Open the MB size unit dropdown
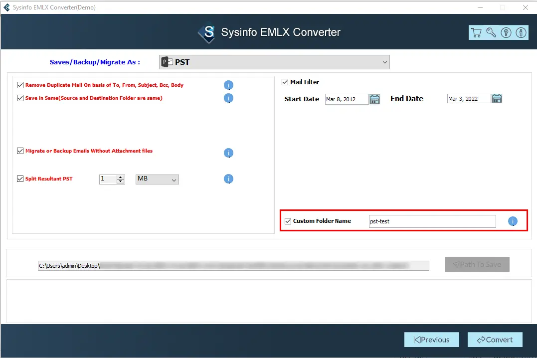Image resolution: width=537 pixels, height=358 pixels. [x=157, y=179]
